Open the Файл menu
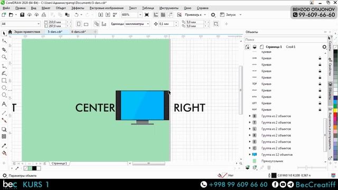Screen dimensions: 338x190 coord(6,8)
